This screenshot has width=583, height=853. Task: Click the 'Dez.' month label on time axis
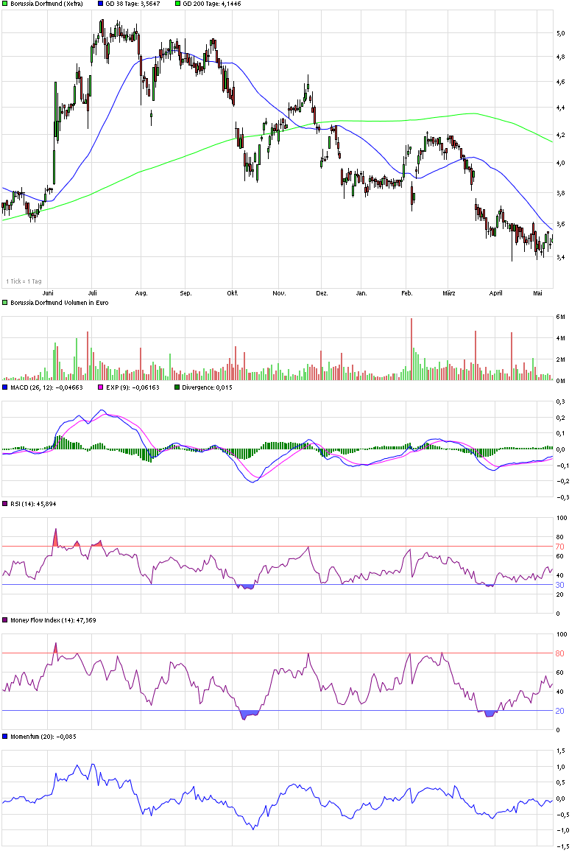tap(322, 293)
